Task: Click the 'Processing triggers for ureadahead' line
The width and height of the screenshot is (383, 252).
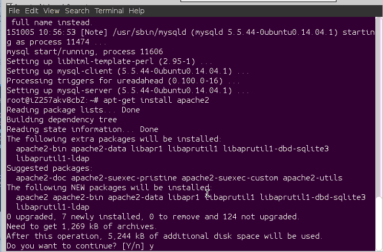Action: click(123, 81)
